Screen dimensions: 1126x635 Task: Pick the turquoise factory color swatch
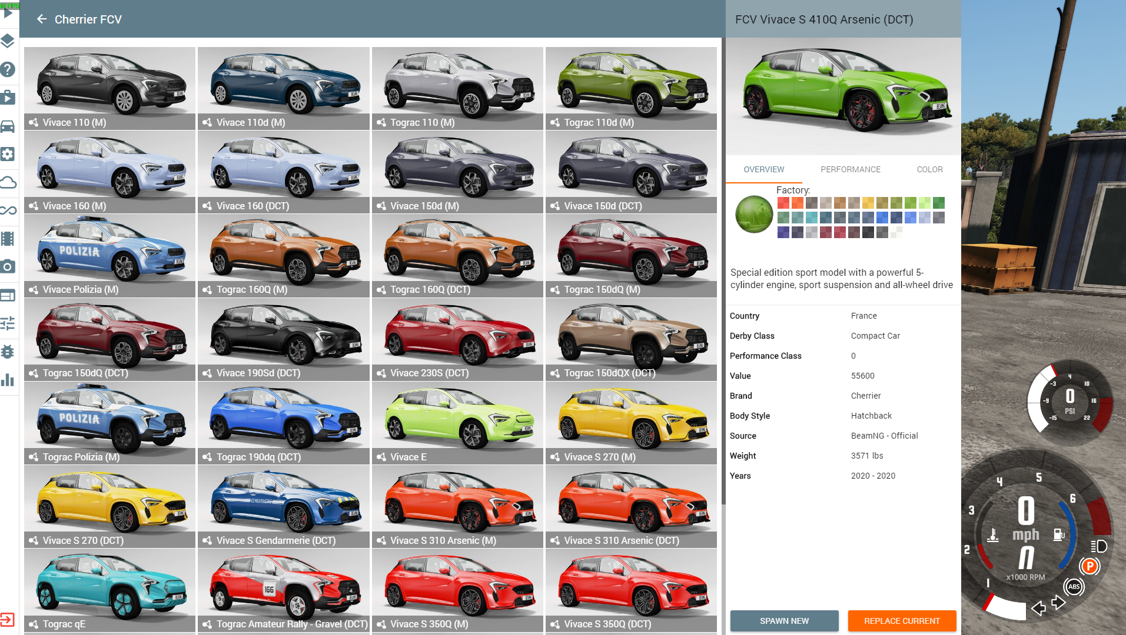pos(811,218)
